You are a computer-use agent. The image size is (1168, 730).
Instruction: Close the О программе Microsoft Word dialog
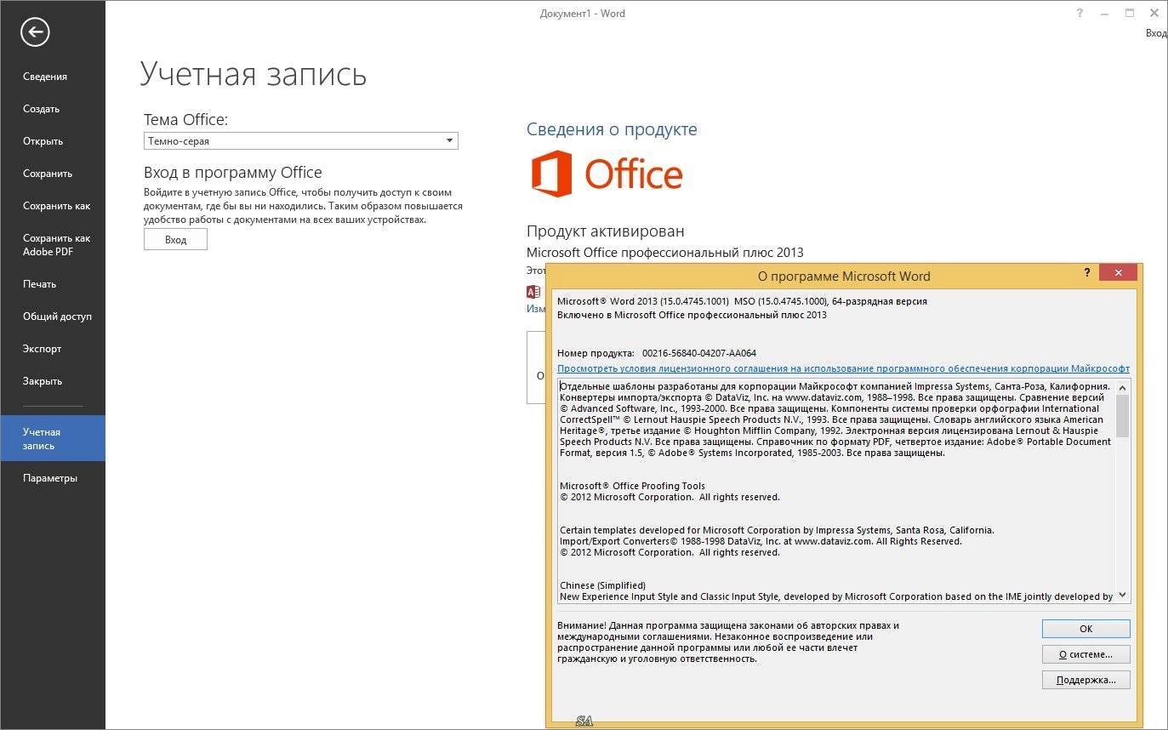pyautogui.click(x=1118, y=273)
